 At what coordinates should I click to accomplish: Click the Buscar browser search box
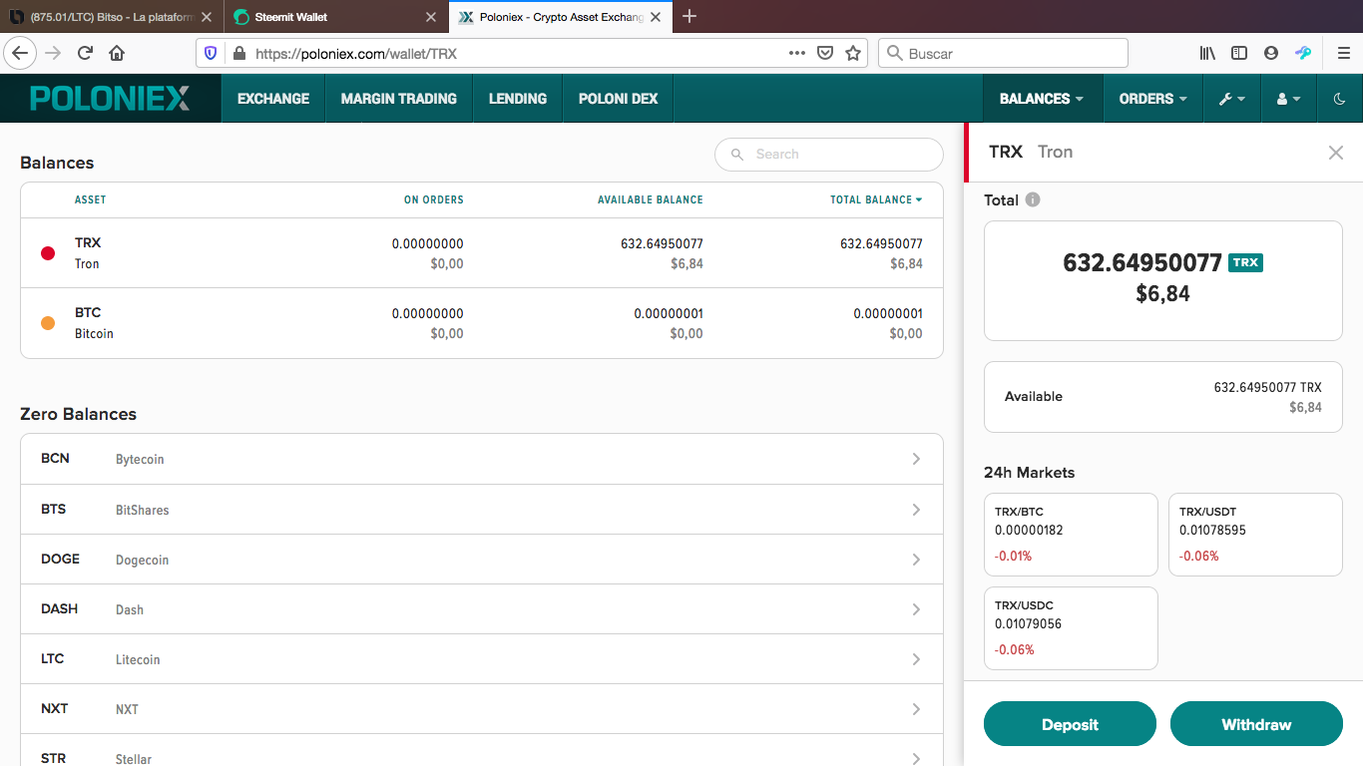point(1003,54)
